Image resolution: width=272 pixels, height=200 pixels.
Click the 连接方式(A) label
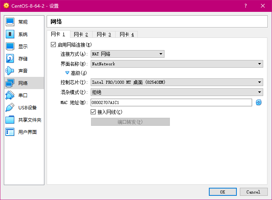[74, 54]
